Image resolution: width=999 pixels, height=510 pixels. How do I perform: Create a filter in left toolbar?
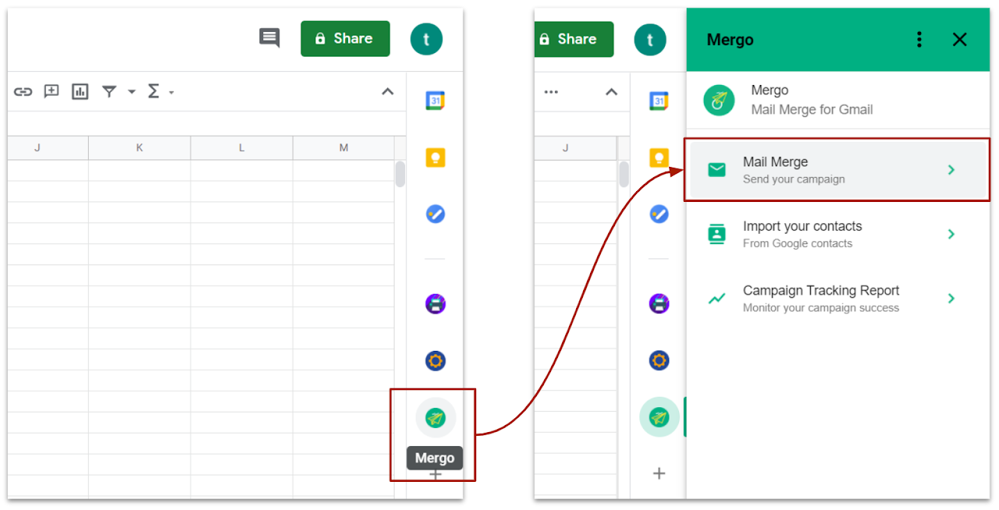point(109,92)
